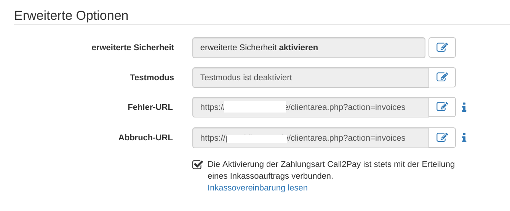Open the Inkassovereinbarung lesen link
The height and width of the screenshot is (211, 510).
257,188
